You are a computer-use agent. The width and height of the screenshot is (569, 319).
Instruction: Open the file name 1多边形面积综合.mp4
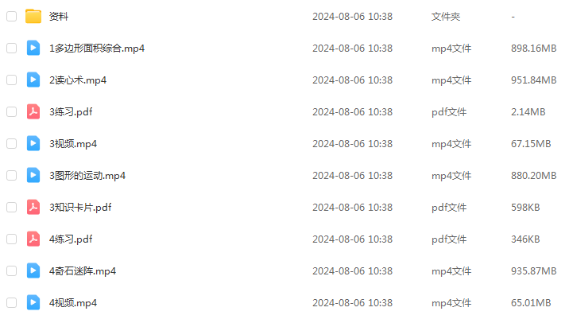[x=97, y=49]
